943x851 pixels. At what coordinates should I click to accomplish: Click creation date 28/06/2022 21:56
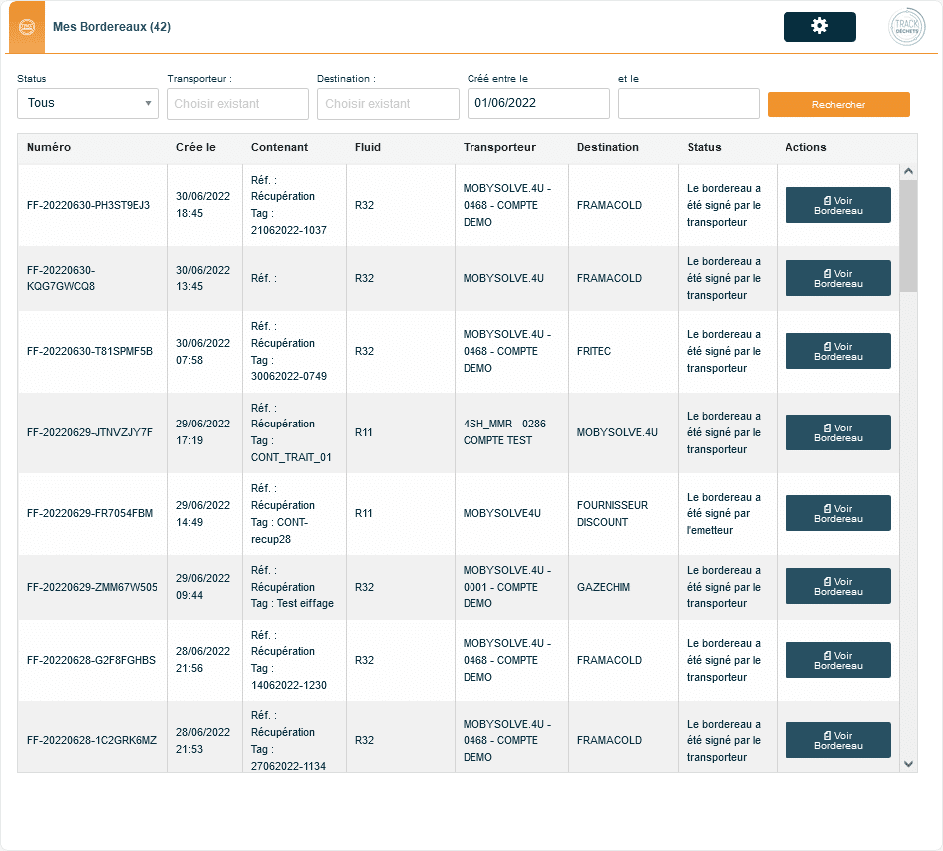[203, 660]
